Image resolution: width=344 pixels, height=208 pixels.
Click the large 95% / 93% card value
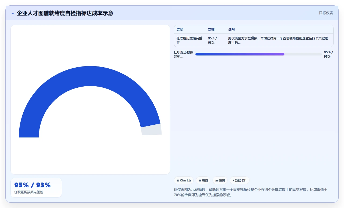click(x=32, y=185)
